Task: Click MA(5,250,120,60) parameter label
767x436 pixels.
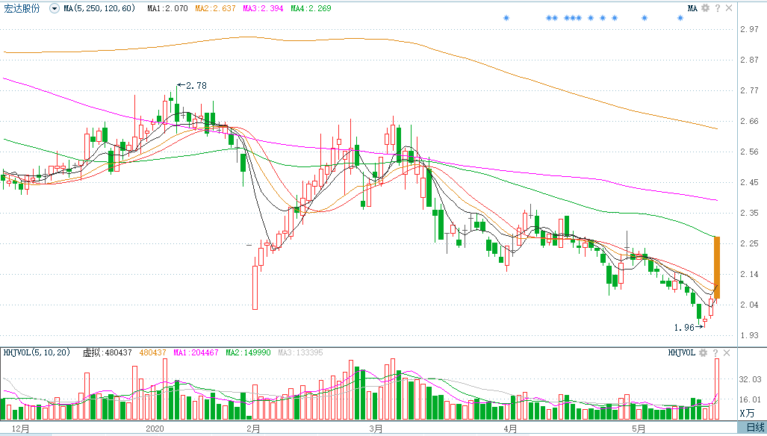Action: click(99, 8)
